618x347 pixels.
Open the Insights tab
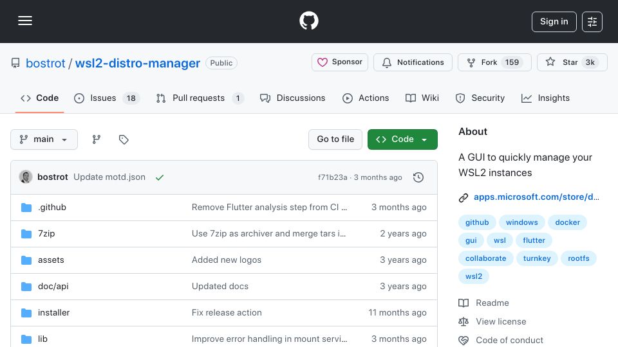coord(545,98)
